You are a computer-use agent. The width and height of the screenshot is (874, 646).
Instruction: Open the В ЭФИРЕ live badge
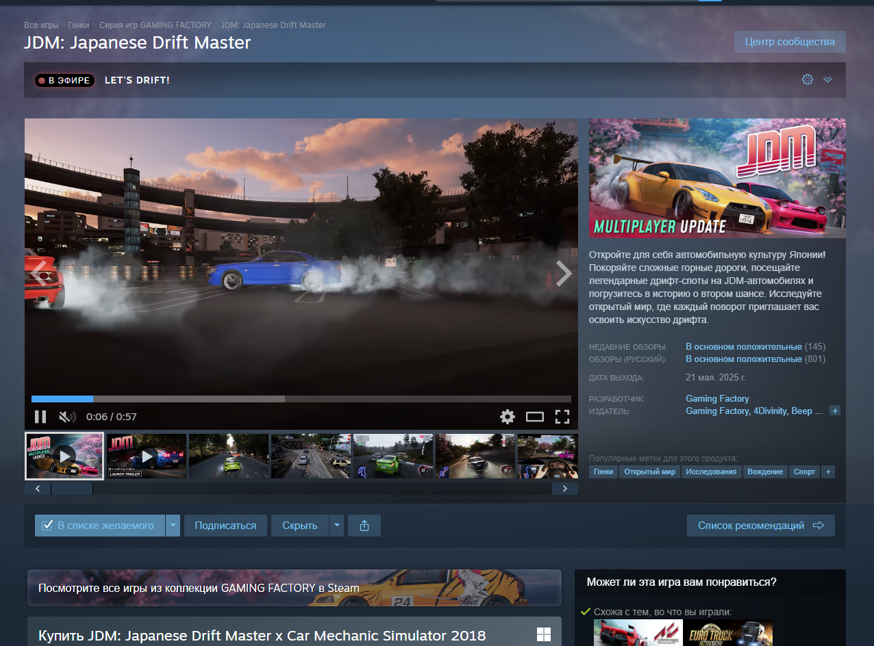[x=64, y=80]
